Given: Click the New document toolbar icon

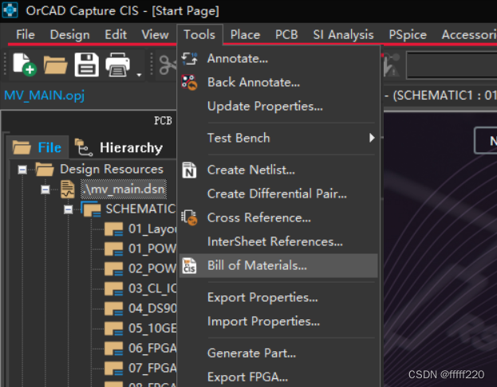Looking at the screenshot, I should [x=25, y=64].
